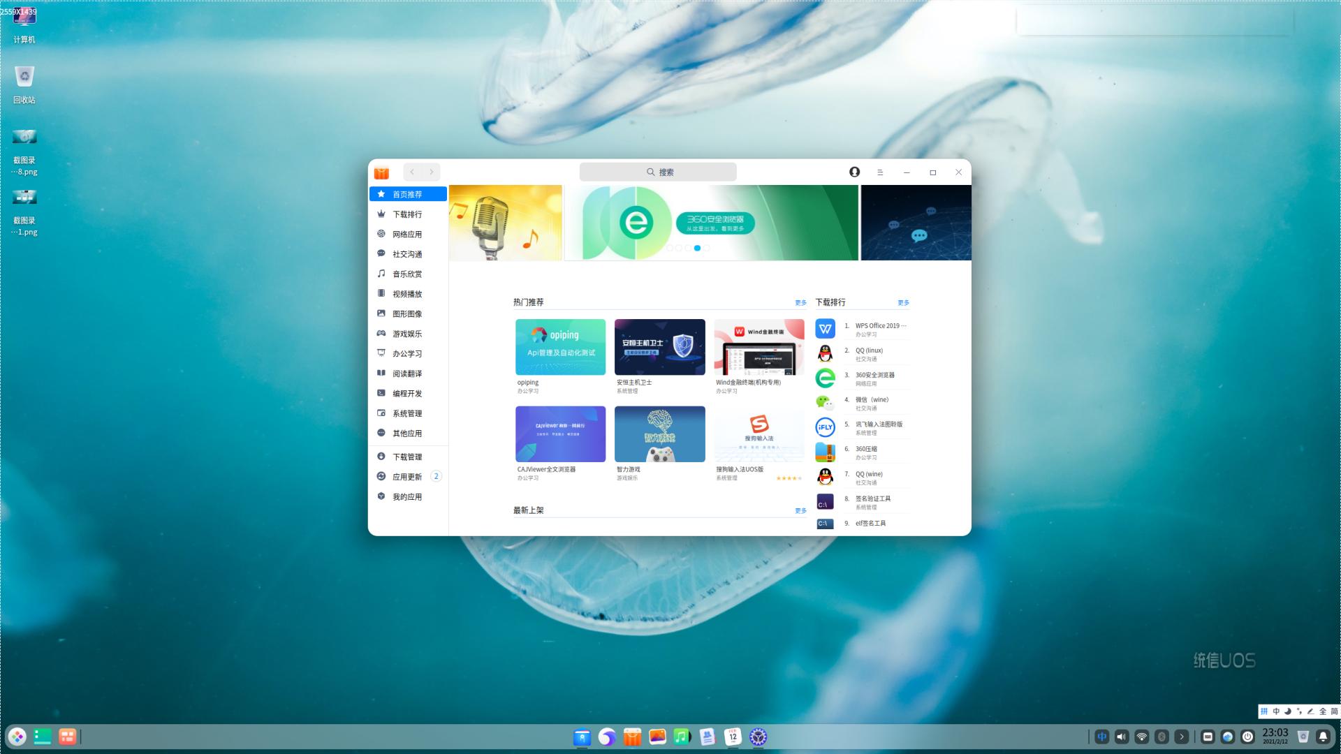Open the hamburger menu in title bar
The image size is (1341, 754).
pyautogui.click(x=880, y=172)
